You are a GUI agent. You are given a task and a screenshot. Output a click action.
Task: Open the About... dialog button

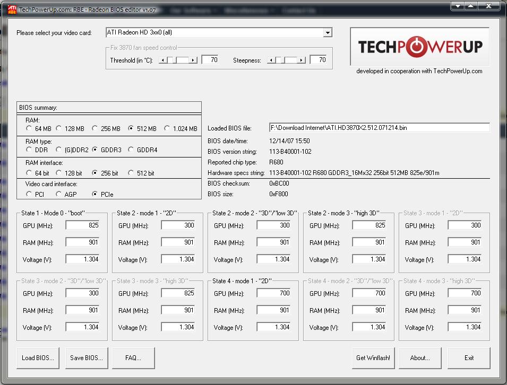coord(420,358)
